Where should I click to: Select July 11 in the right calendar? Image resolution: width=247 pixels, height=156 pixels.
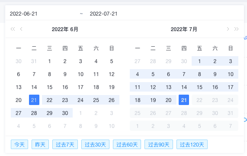pos(138,87)
